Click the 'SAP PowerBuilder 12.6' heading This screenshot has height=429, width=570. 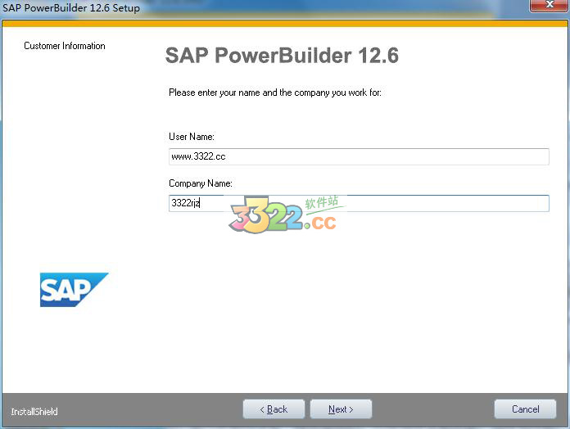point(282,55)
